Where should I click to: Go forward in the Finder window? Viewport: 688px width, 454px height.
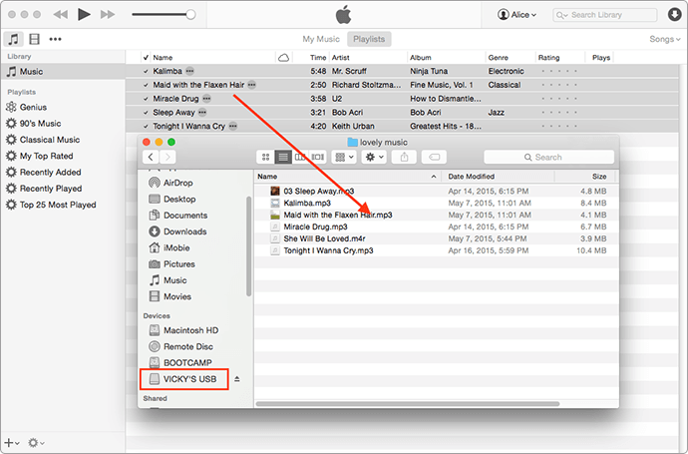point(168,158)
